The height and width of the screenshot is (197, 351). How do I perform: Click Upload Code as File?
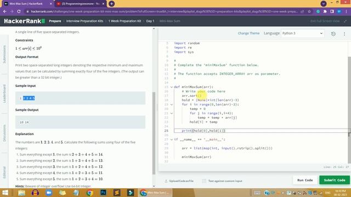pyautogui.click(x=179, y=181)
